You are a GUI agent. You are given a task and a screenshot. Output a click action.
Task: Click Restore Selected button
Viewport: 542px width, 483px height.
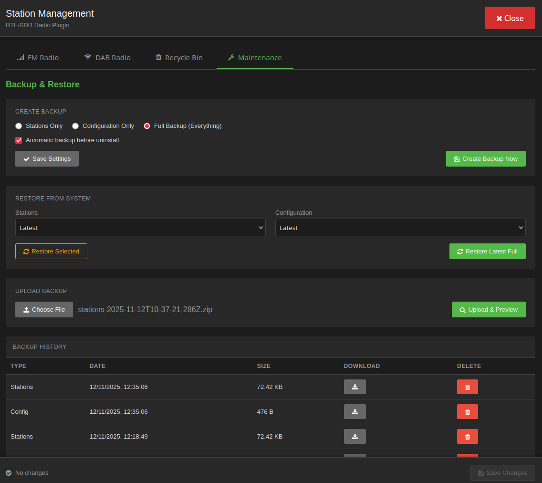coord(51,252)
